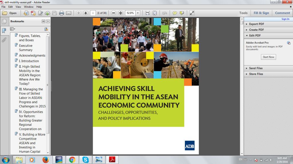The width and height of the screenshot is (293, 164).
Task: Open the bookmarks options dropdown menu
Action: [x=13, y=29]
